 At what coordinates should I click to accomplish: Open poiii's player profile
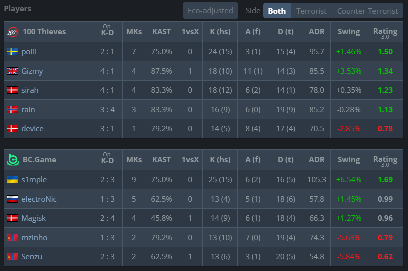(29, 52)
